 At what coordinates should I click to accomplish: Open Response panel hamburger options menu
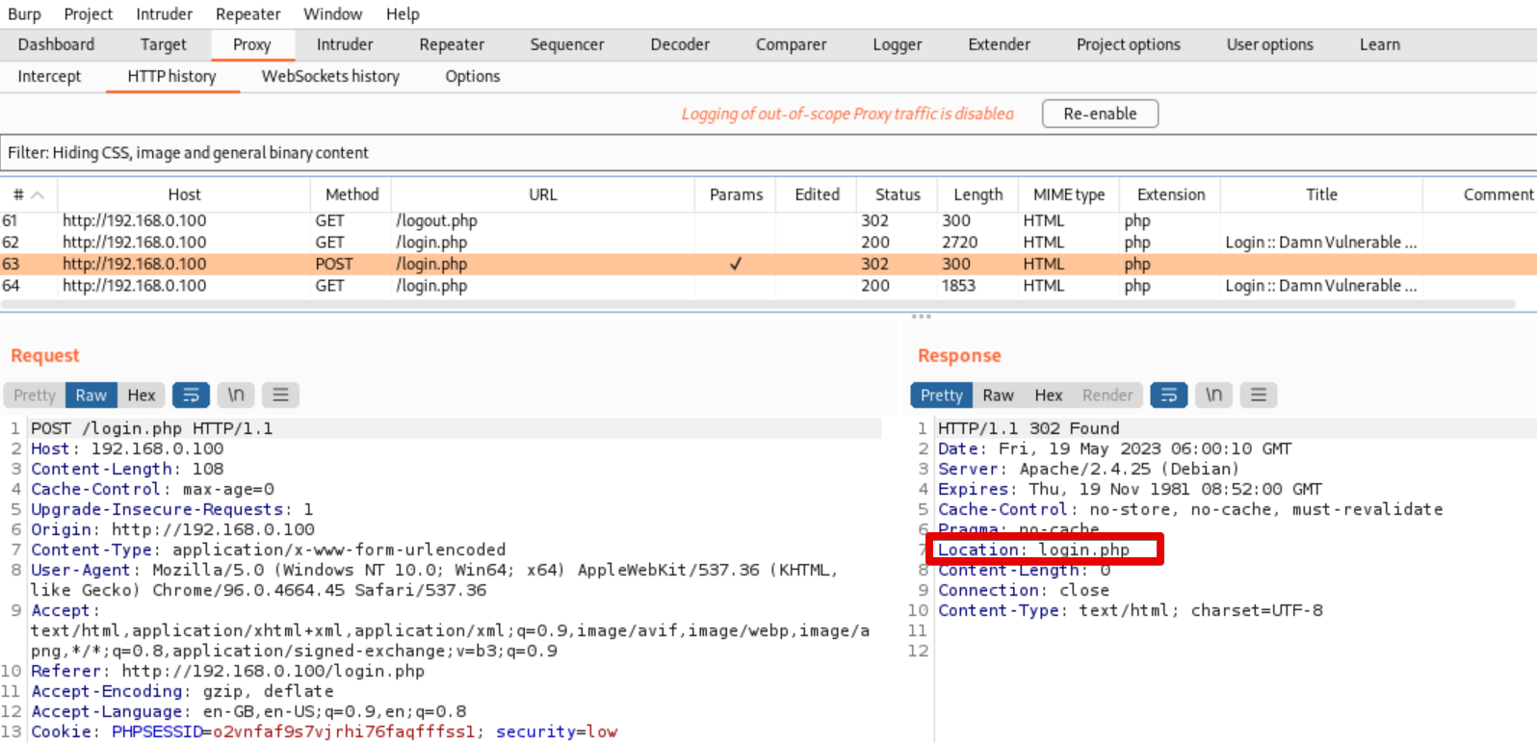(x=1258, y=395)
